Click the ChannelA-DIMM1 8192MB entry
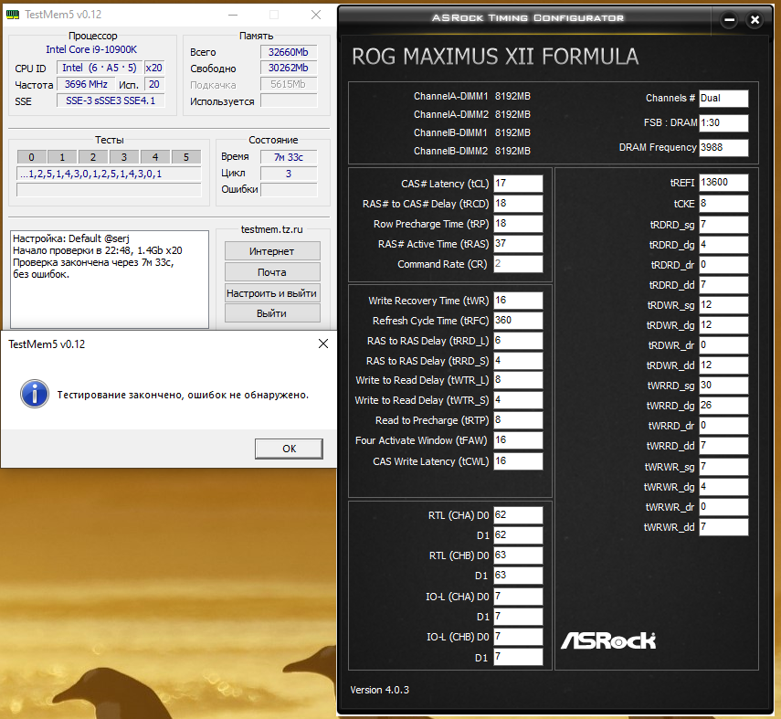Viewport: 781px width, 719px height. click(471, 96)
